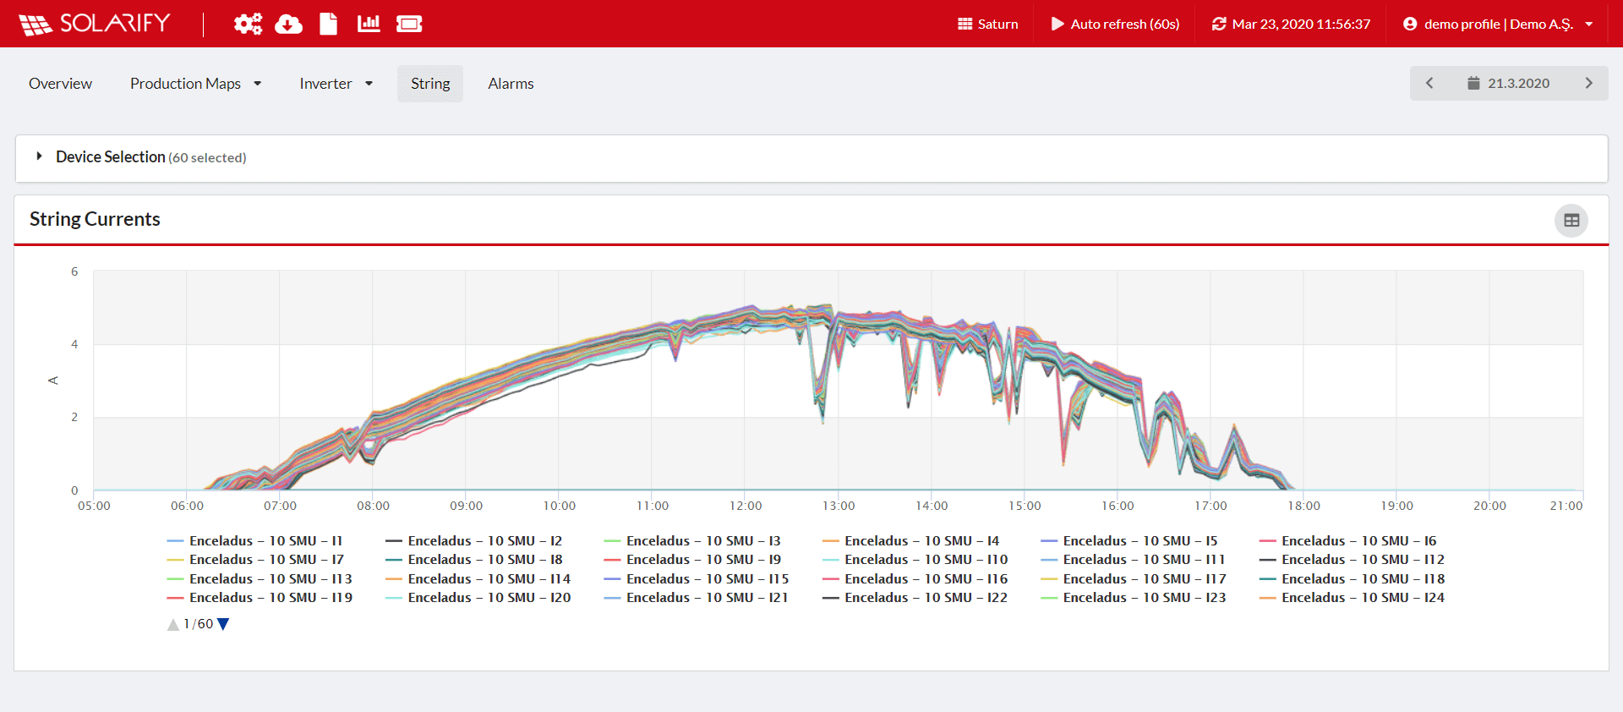Disable series Enceladus 10 SMU I20
The image size is (1623, 712).
click(x=478, y=598)
